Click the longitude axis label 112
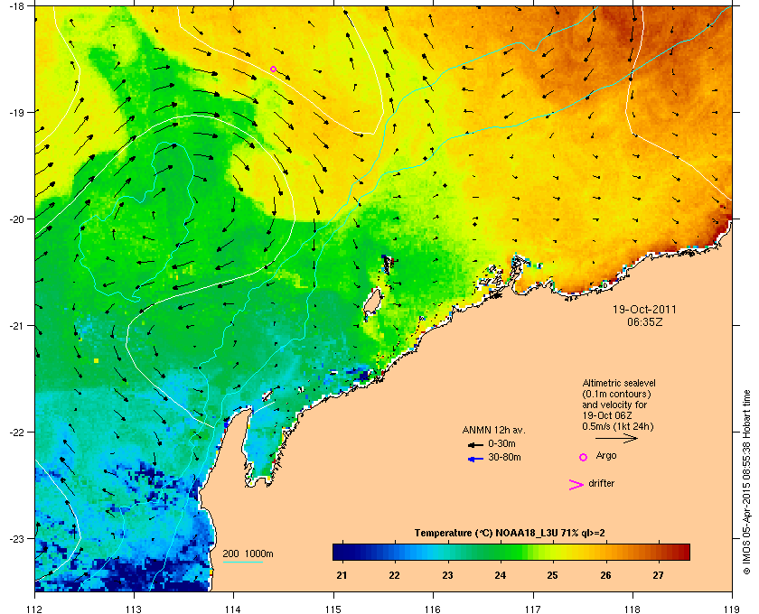This screenshot has width=759, height=614. pyautogui.click(x=35, y=609)
